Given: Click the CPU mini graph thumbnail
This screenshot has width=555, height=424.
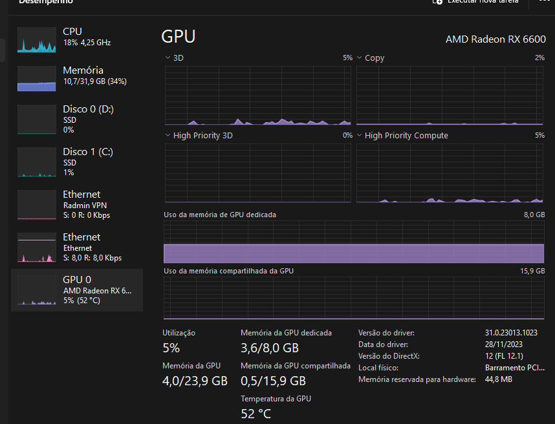Looking at the screenshot, I should click(37, 39).
